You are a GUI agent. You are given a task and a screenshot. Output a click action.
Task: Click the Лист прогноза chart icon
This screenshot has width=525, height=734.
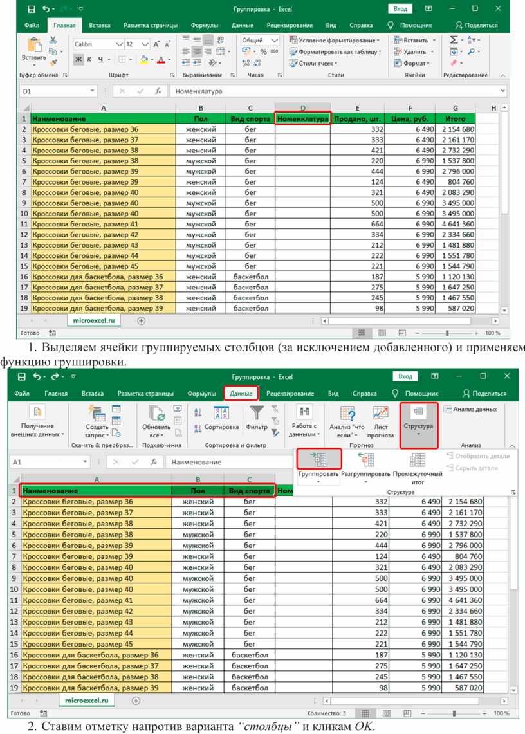pos(380,413)
